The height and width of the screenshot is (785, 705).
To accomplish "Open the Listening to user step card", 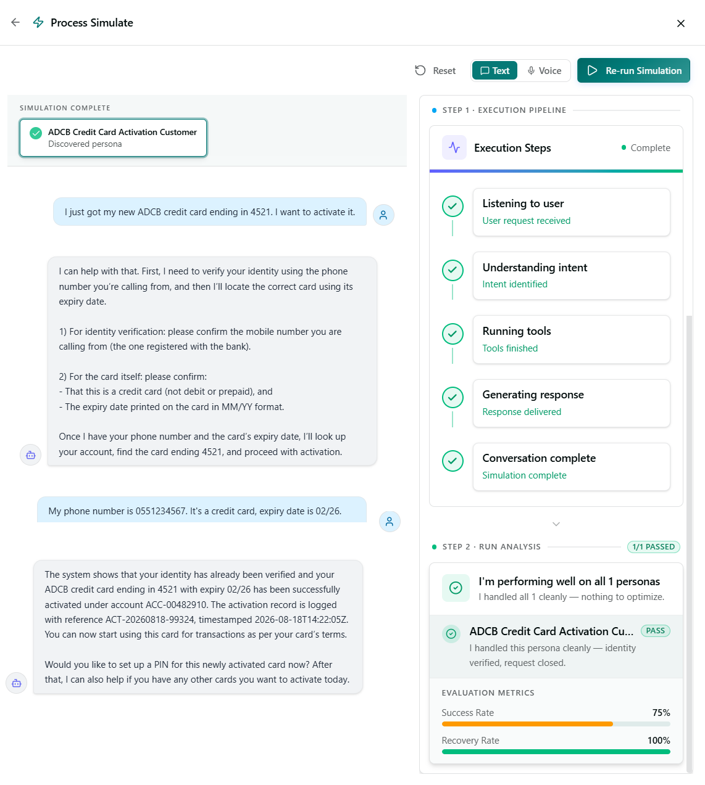I will point(572,212).
